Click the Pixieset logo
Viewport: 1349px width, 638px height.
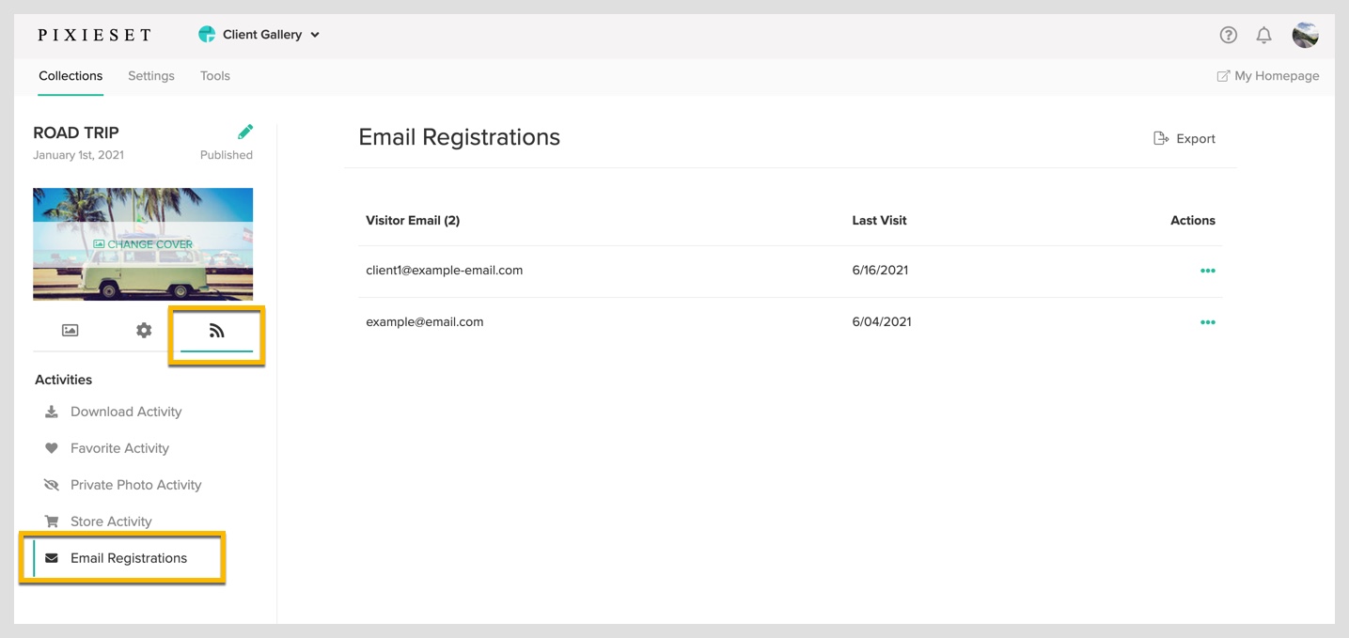point(94,35)
